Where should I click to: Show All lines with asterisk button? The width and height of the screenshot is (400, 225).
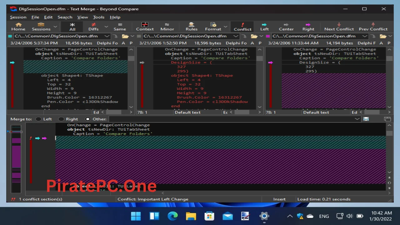(x=72, y=27)
